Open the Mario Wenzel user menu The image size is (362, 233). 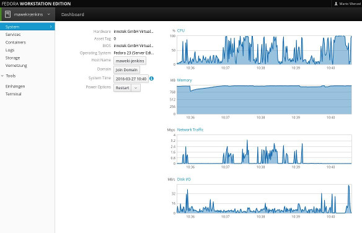(347, 4)
